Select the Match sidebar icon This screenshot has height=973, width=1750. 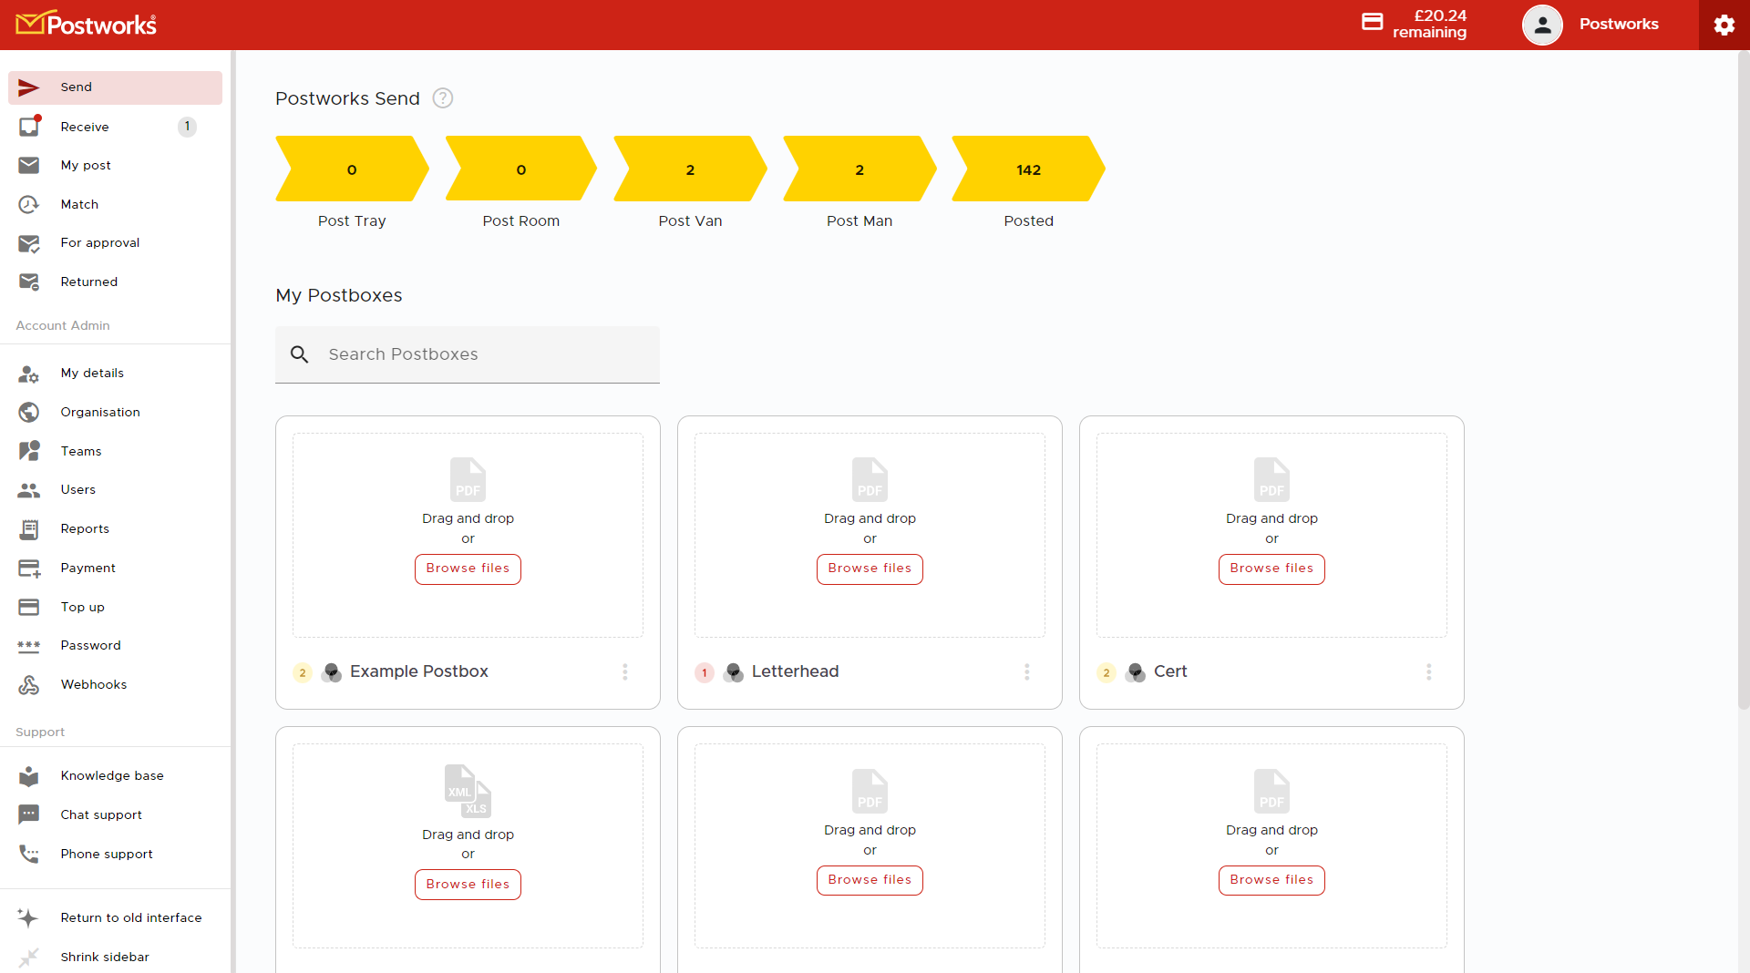[x=29, y=204]
